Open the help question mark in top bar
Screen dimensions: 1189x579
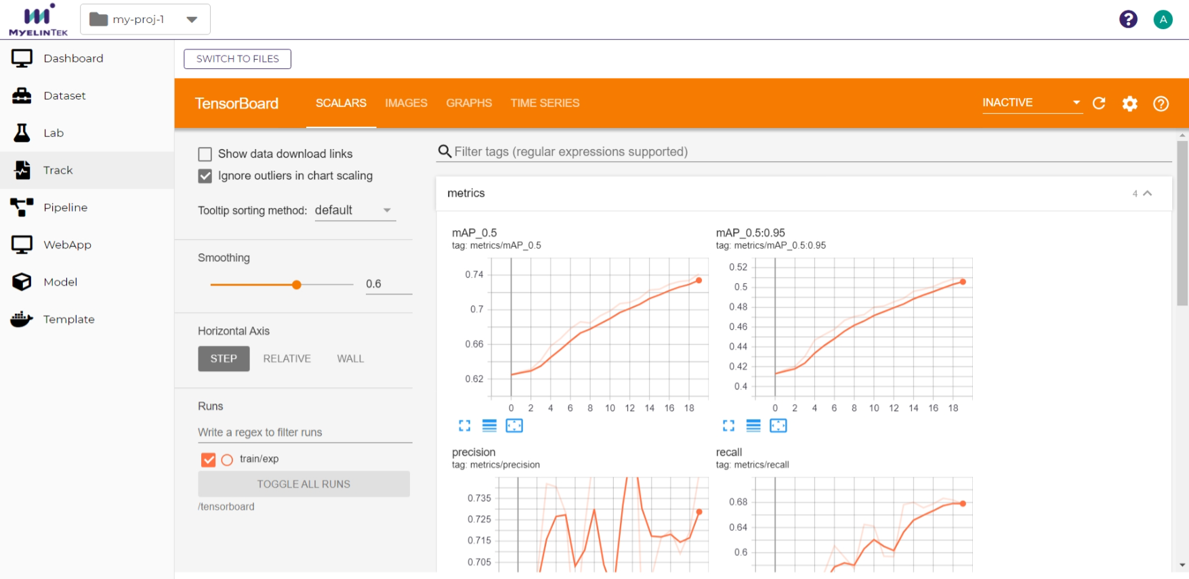(x=1128, y=19)
